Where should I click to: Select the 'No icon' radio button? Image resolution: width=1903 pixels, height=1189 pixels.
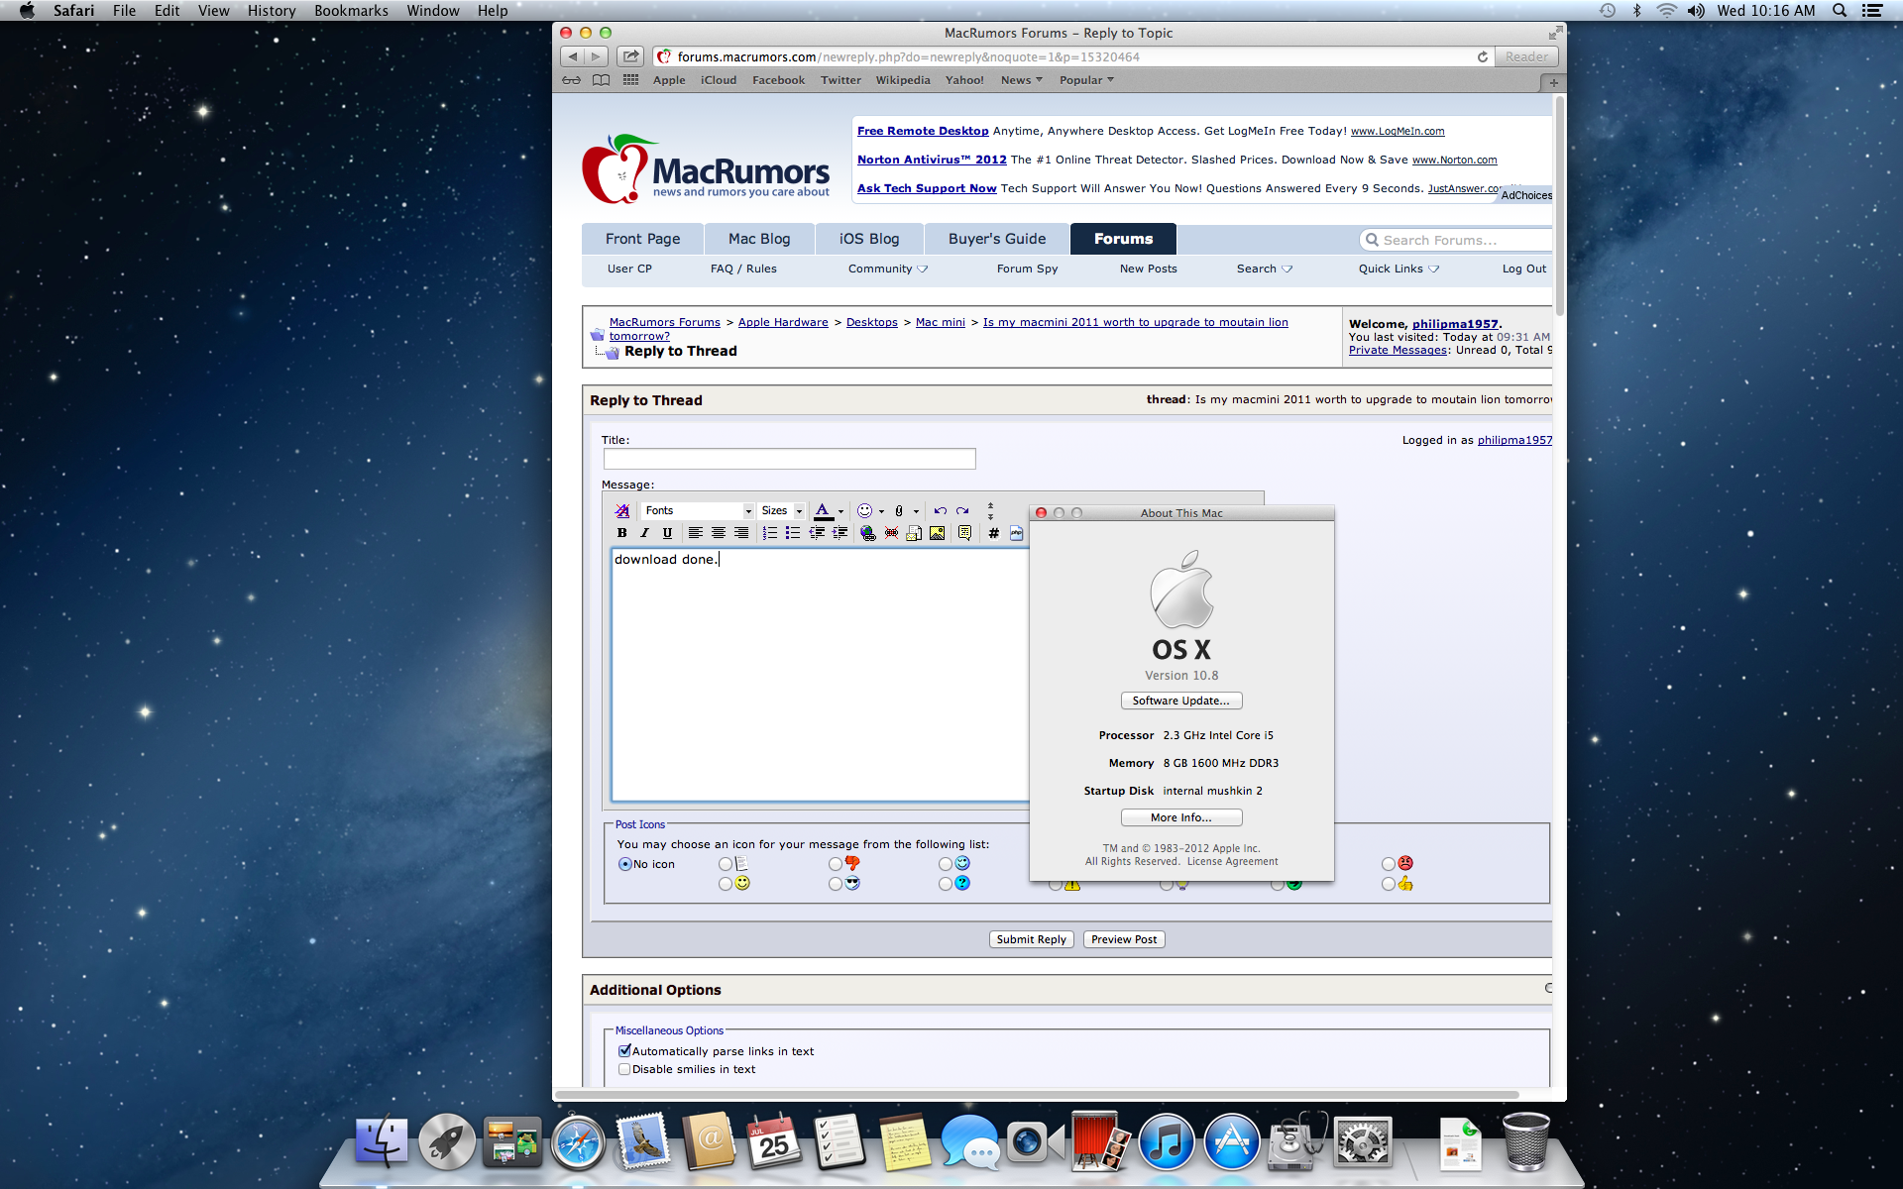click(x=624, y=864)
